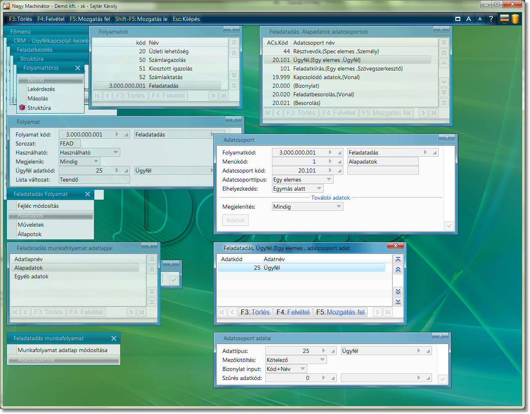Click the Szűrés adatkód input field
The image size is (530, 414).
(296, 378)
